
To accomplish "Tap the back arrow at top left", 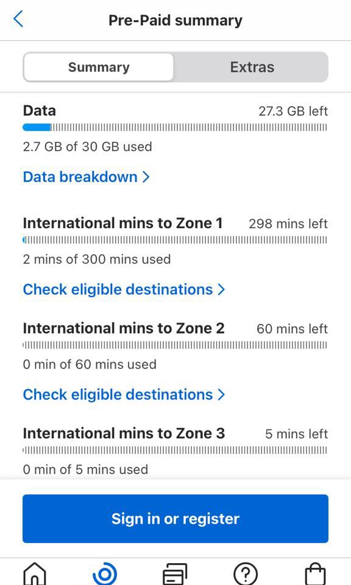I will pos(18,19).
